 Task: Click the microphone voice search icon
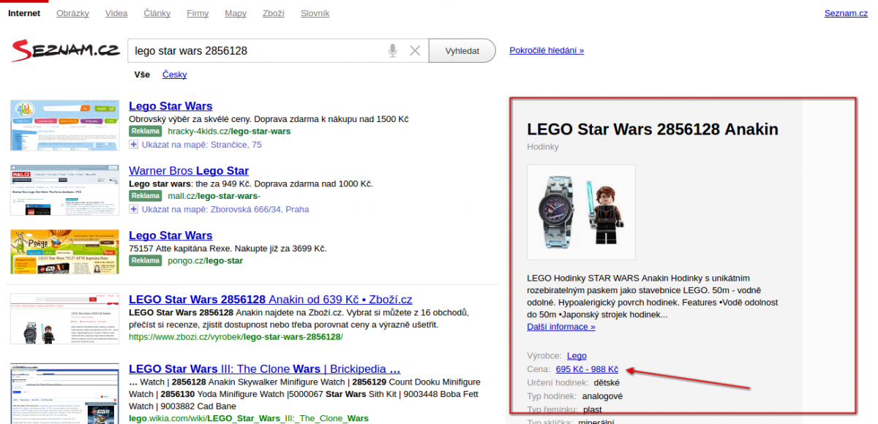pyautogui.click(x=392, y=50)
